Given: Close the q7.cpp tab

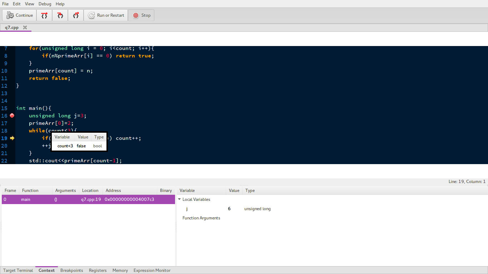Looking at the screenshot, I should click(25, 27).
